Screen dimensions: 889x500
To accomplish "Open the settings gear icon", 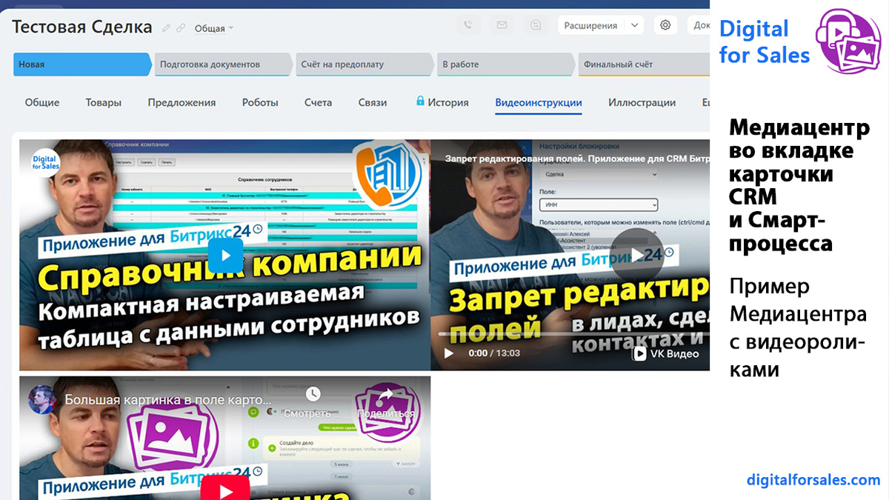I will 665,24.
